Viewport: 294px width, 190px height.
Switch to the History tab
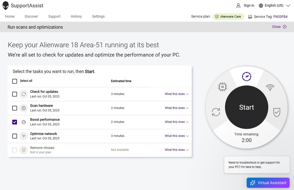pos(76,16)
